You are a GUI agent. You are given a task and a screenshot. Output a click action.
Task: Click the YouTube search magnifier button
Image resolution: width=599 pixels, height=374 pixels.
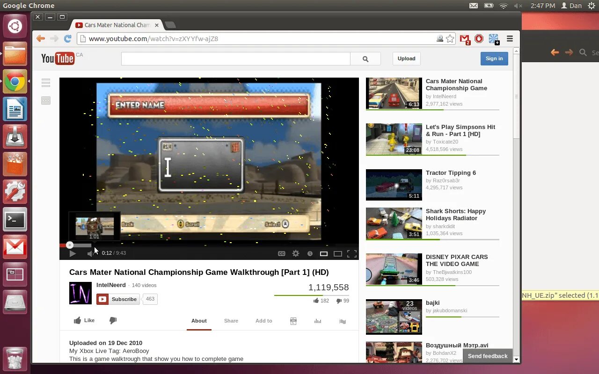[365, 58]
